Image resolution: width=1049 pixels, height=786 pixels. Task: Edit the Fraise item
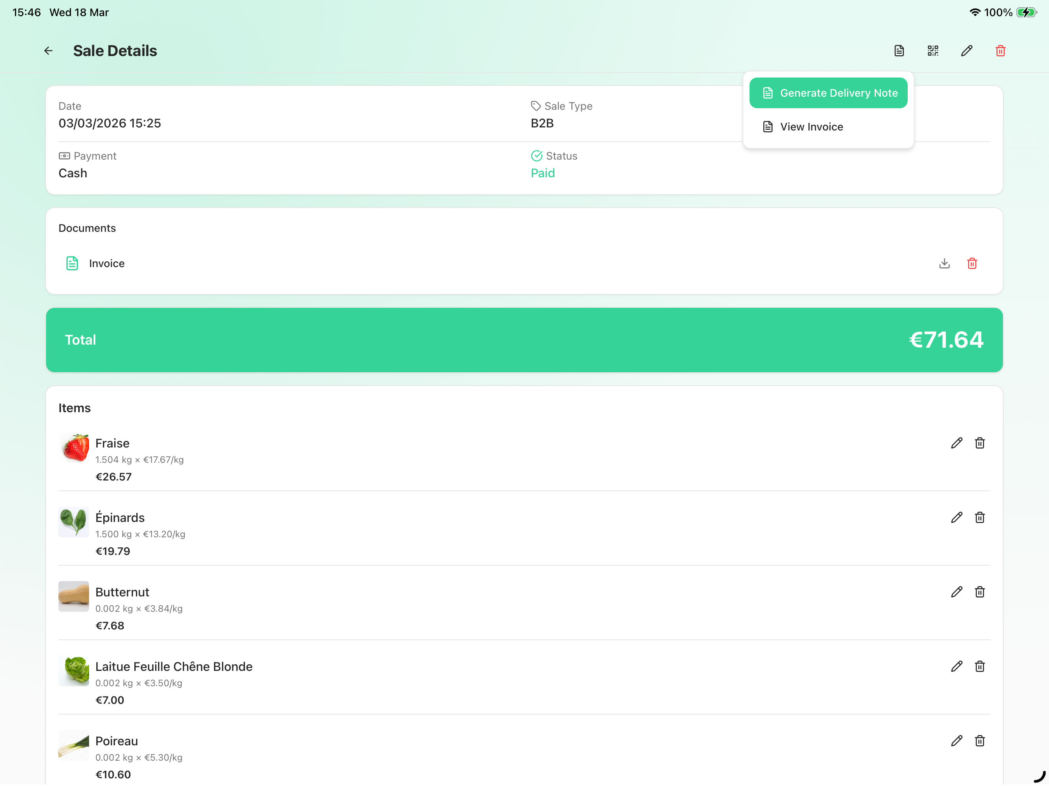point(956,443)
